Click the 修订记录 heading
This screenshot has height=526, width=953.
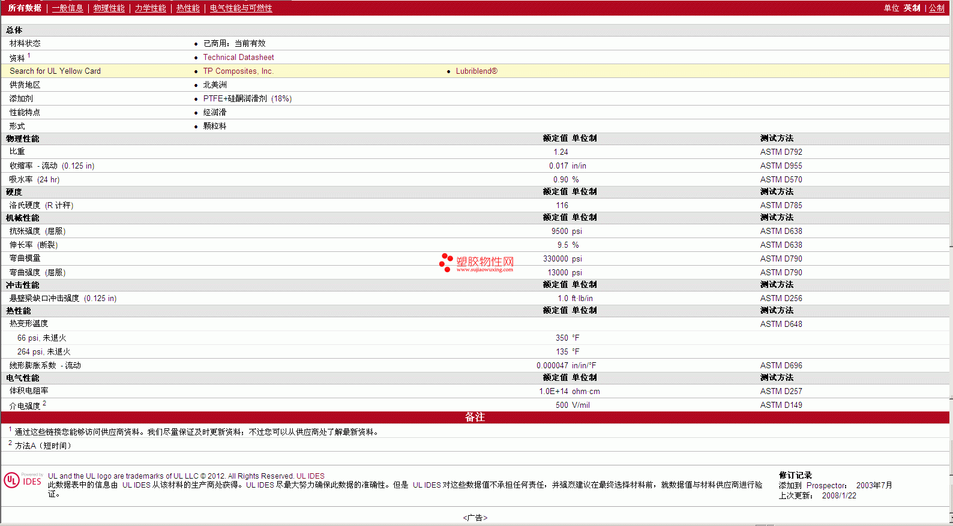[795, 475]
